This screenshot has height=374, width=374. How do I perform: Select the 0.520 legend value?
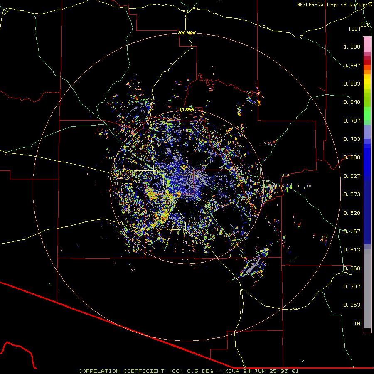pos(352,213)
